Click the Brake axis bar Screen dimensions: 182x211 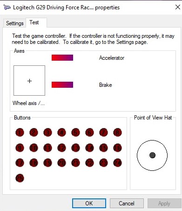(62, 84)
